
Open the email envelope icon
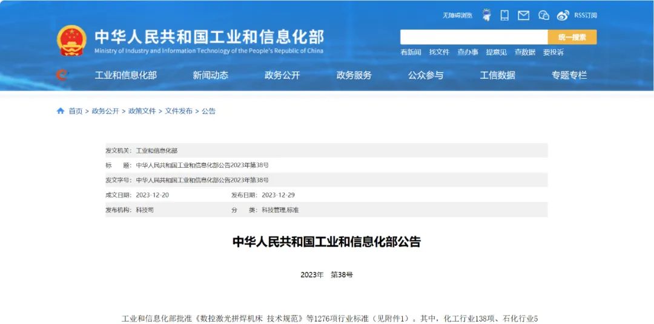tap(523, 15)
